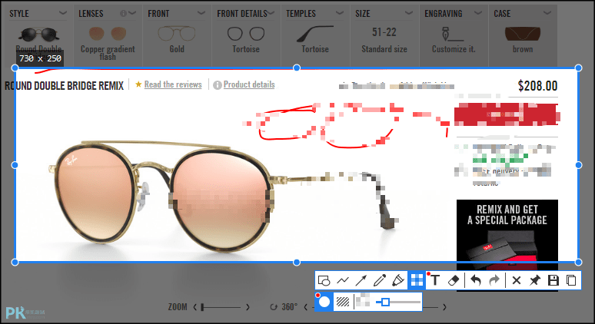Click the 360° rotate right arrow

tap(444, 307)
